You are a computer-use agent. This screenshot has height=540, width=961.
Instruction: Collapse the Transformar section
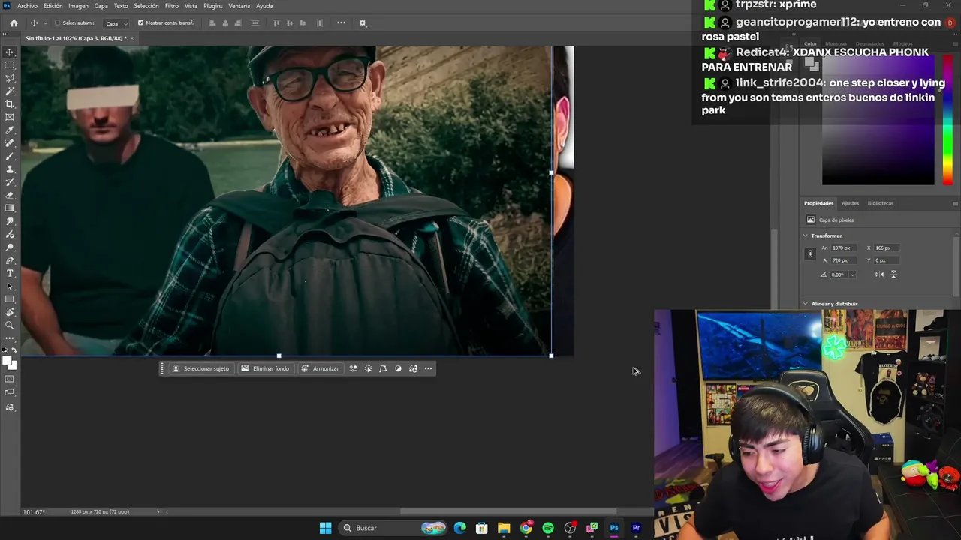[x=806, y=235]
